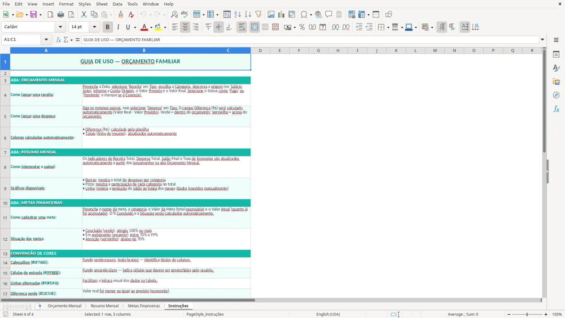Format the cell as percent
The image size is (565, 318).
[x=302, y=27]
